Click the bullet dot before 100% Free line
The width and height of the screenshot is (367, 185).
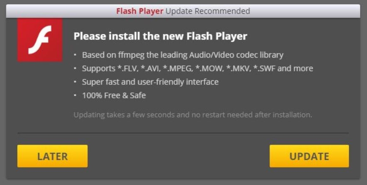(x=75, y=95)
